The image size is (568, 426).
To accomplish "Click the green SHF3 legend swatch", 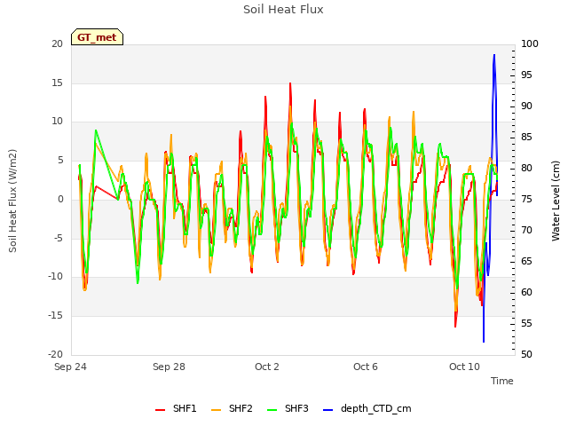I will coord(272,410).
